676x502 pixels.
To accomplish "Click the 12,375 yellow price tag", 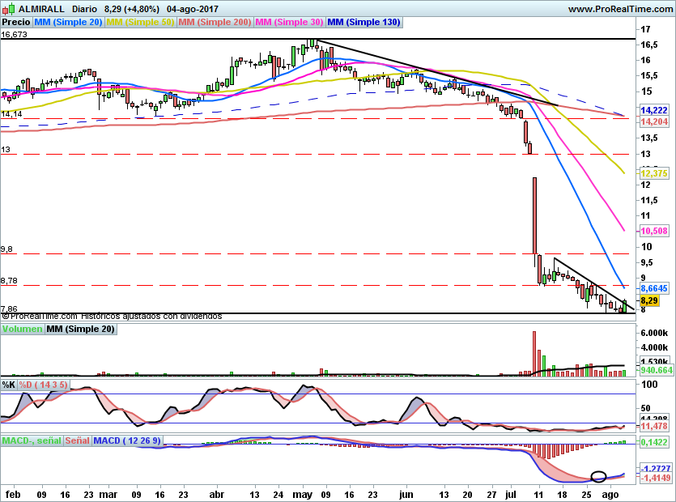I will pyautogui.click(x=653, y=173).
